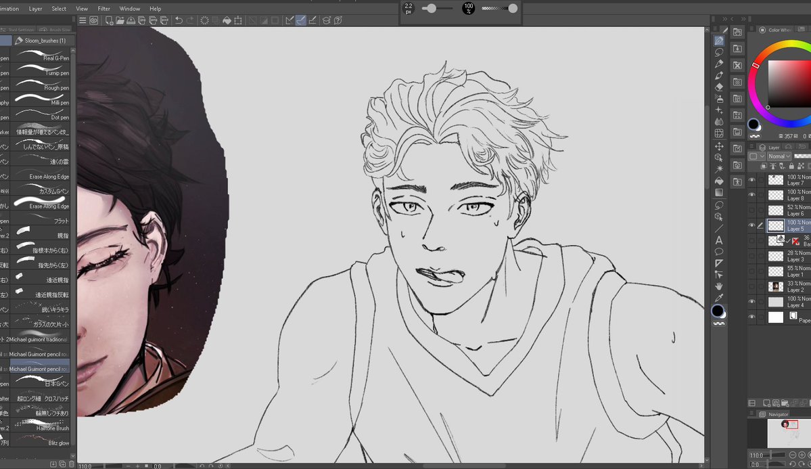811x469 pixels.
Task: Select the Eraser tool
Action: (x=719, y=87)
